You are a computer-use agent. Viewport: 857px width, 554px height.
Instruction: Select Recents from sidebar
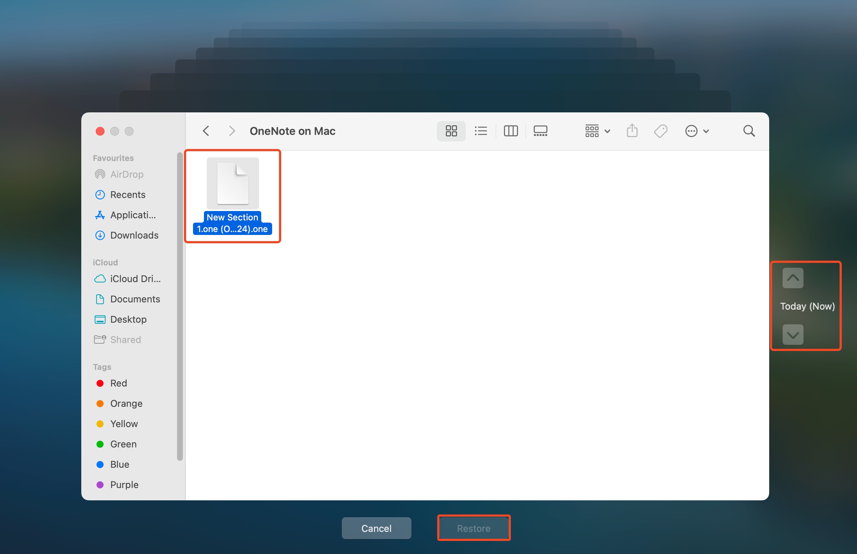(x=127, y=194)
